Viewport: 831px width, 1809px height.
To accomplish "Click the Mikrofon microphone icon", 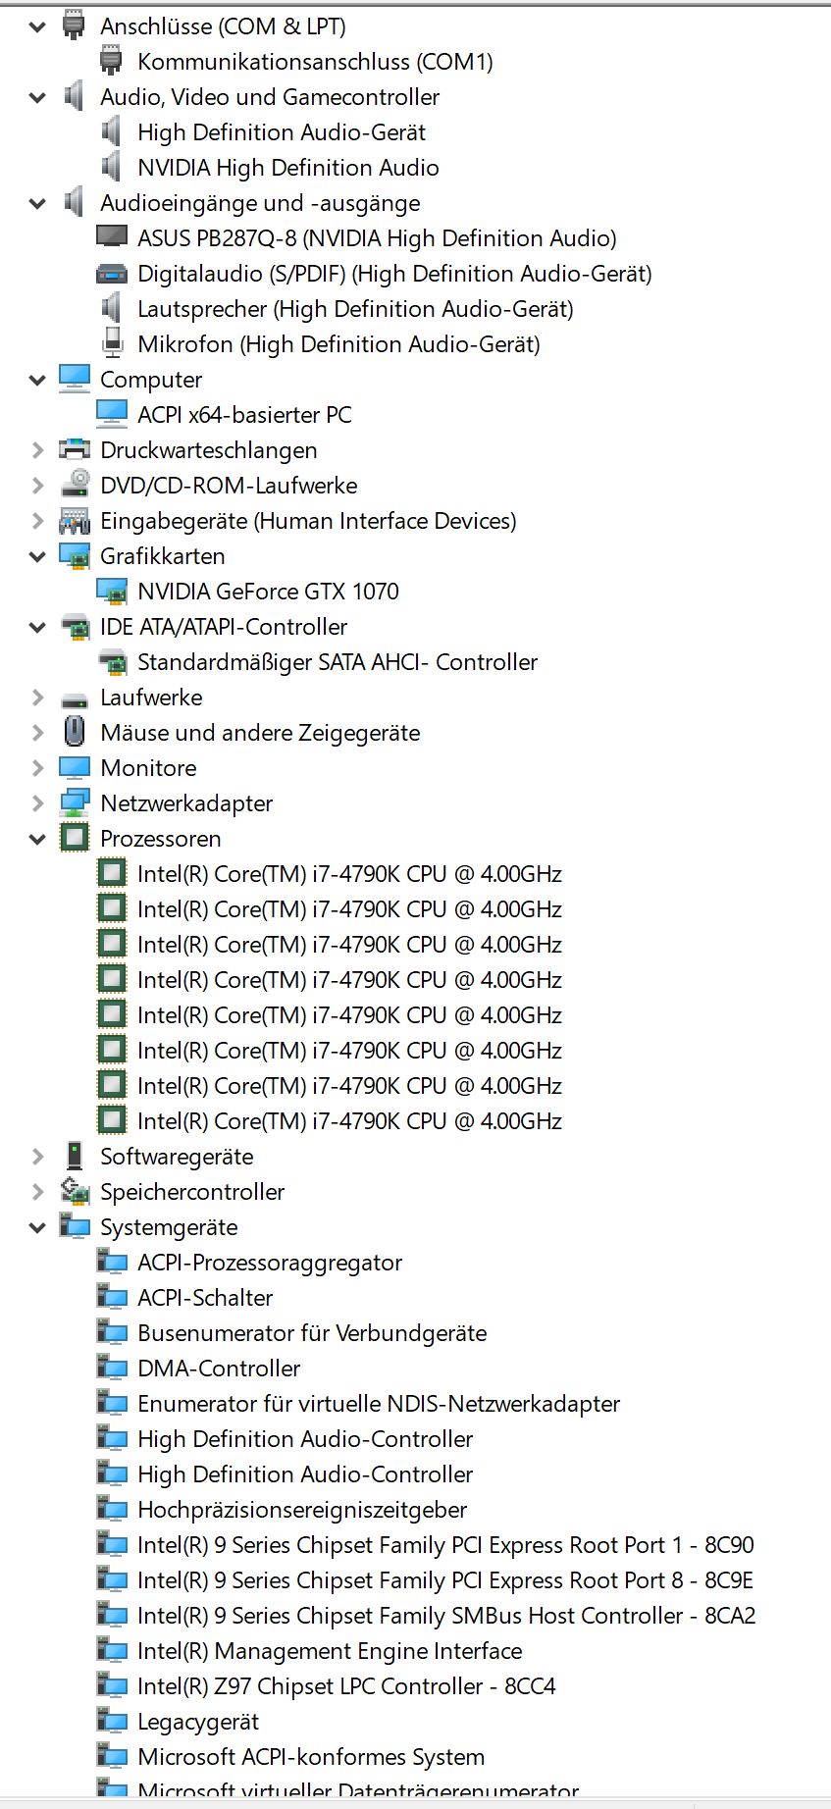I will (112, 343).
